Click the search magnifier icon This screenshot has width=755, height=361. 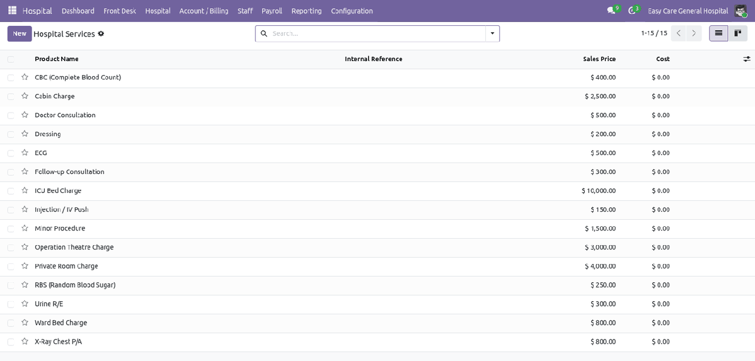(x=264, y=33)
